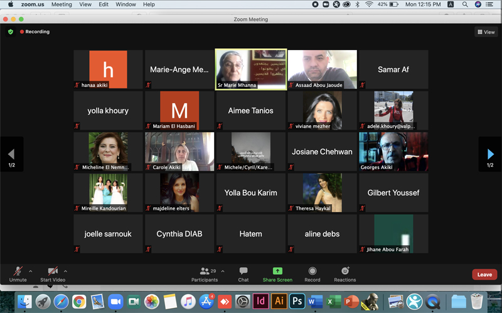
Task: Expand audio options arrow beside Unmute
Action: (30, 271)
